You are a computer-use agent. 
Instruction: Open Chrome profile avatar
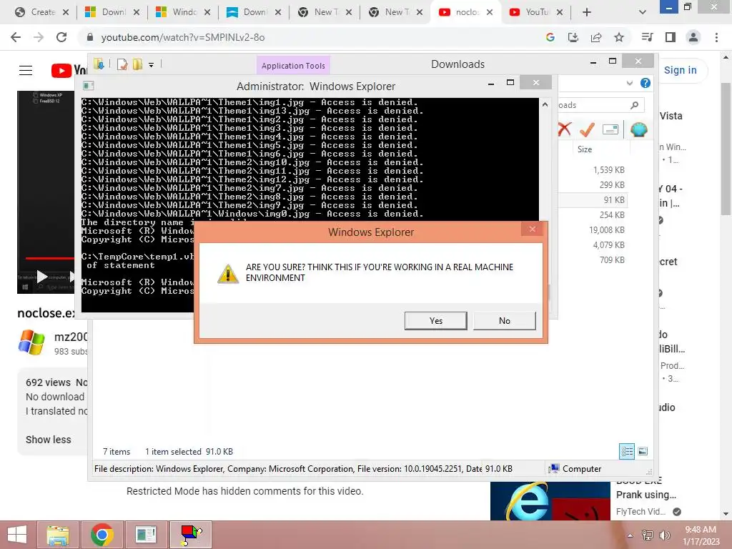(693, 37)
